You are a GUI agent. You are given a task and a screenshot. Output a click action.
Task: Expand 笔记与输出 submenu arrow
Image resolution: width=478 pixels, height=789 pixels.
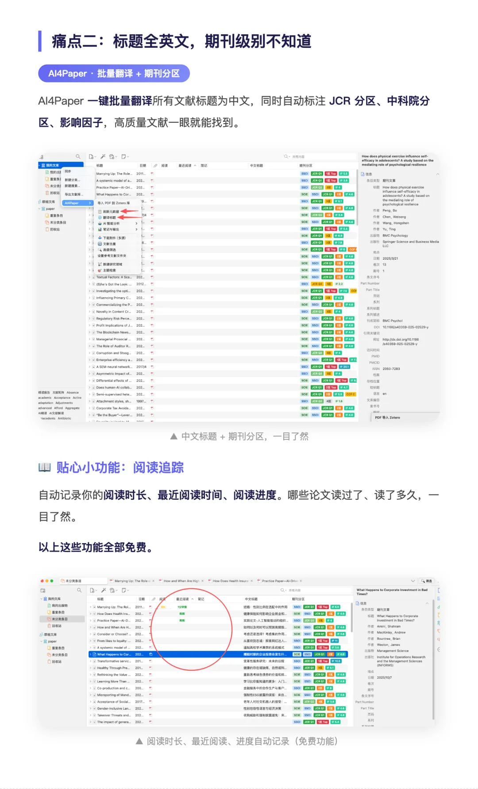coord(136,229)
